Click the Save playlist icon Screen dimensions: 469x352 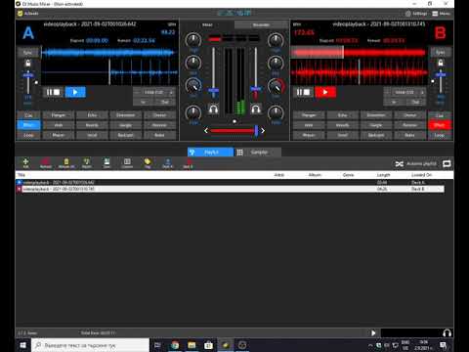[x=107, y=162]
